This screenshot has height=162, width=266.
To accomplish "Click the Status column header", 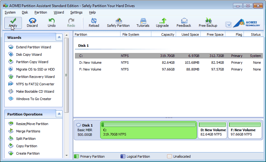I will coord(253,34).
